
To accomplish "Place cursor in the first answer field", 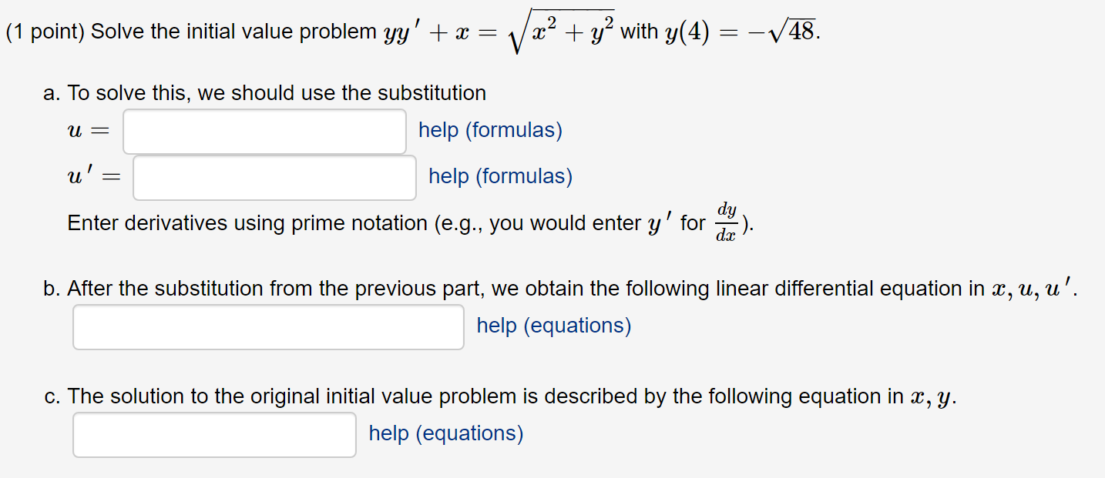I will pyautogui.click(x=264, y=130).
